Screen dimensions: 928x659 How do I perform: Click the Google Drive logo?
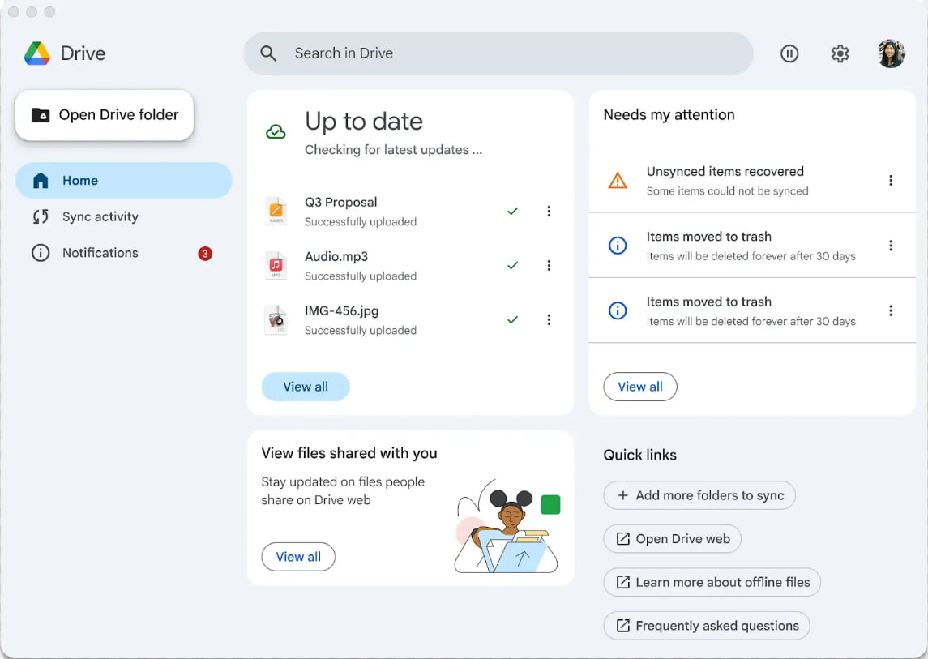point(38,53)
